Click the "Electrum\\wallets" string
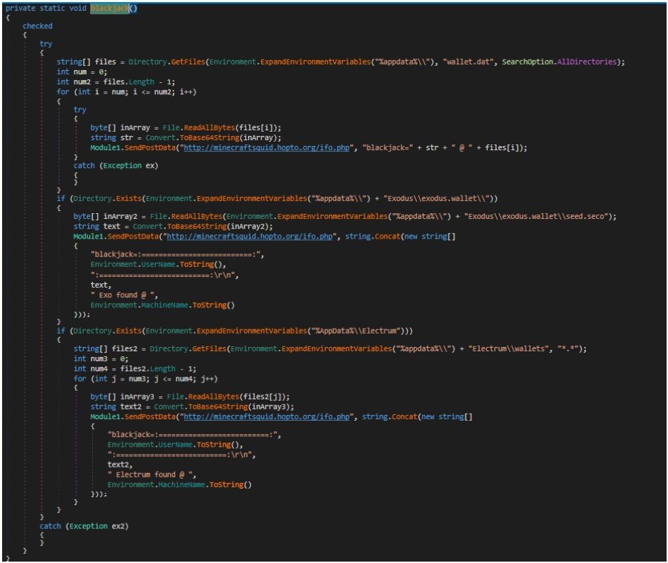The height and width of the screenshot is (563, 668). click(x=508, y=348)
